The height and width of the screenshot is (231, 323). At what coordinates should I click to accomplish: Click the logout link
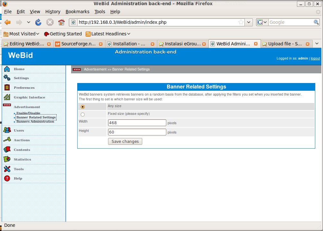coord(315,59)
